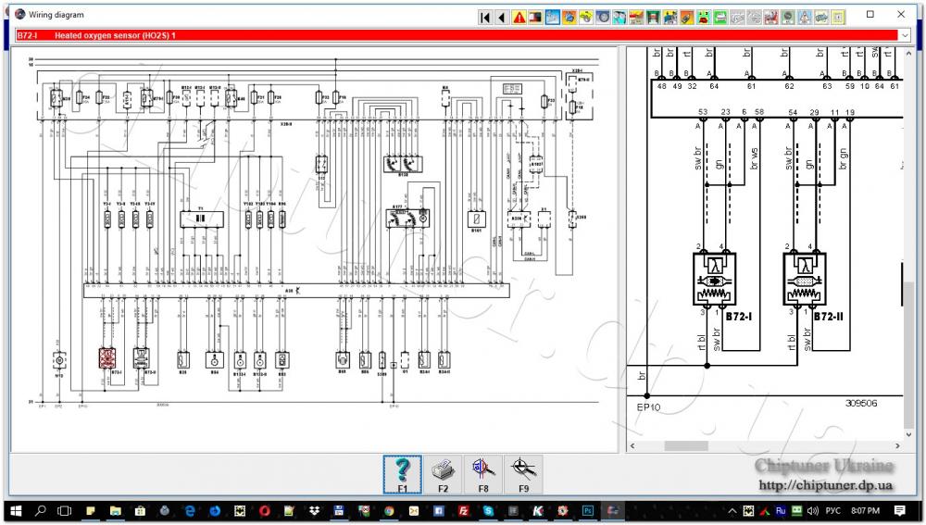Open Facebook app from taskbar

pyautogui.click(x=438, y=511)
